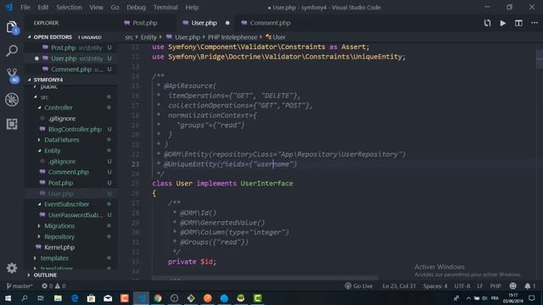Launch Microsoft Edge from the taskbar
This screenshot has height=305, width=543.
click(x=75, y=298)
